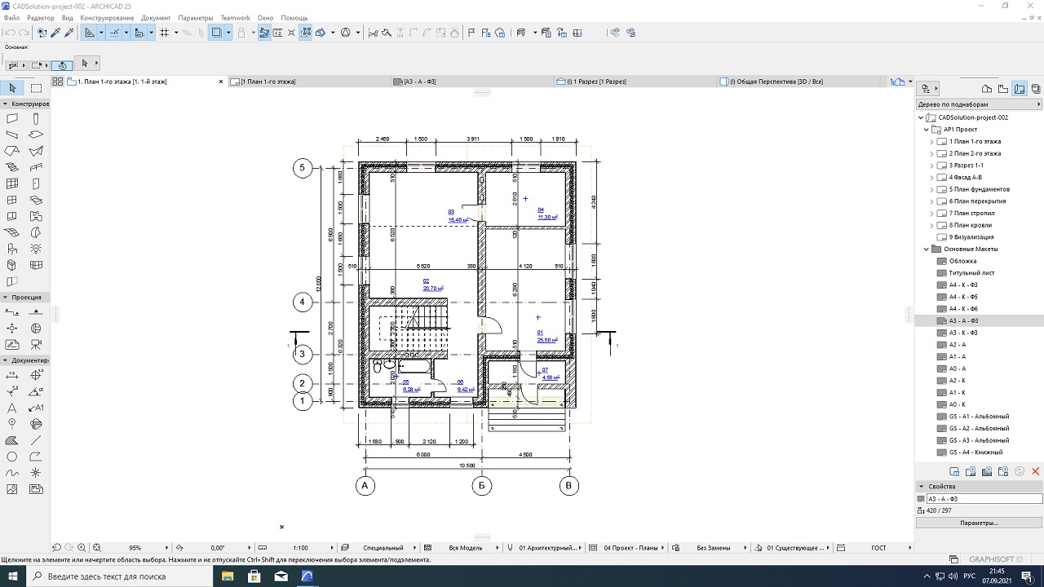This screenshot has height=587, width=1044.
Task: Select the Arrow selection tool in toolbox
Action: click(12, 88)
